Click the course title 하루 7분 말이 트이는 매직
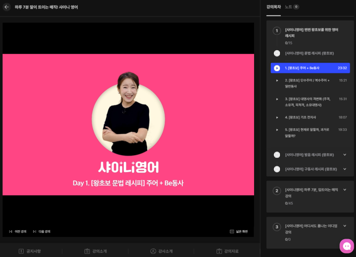This screenshot has height=257, width=356. (46, 7)
